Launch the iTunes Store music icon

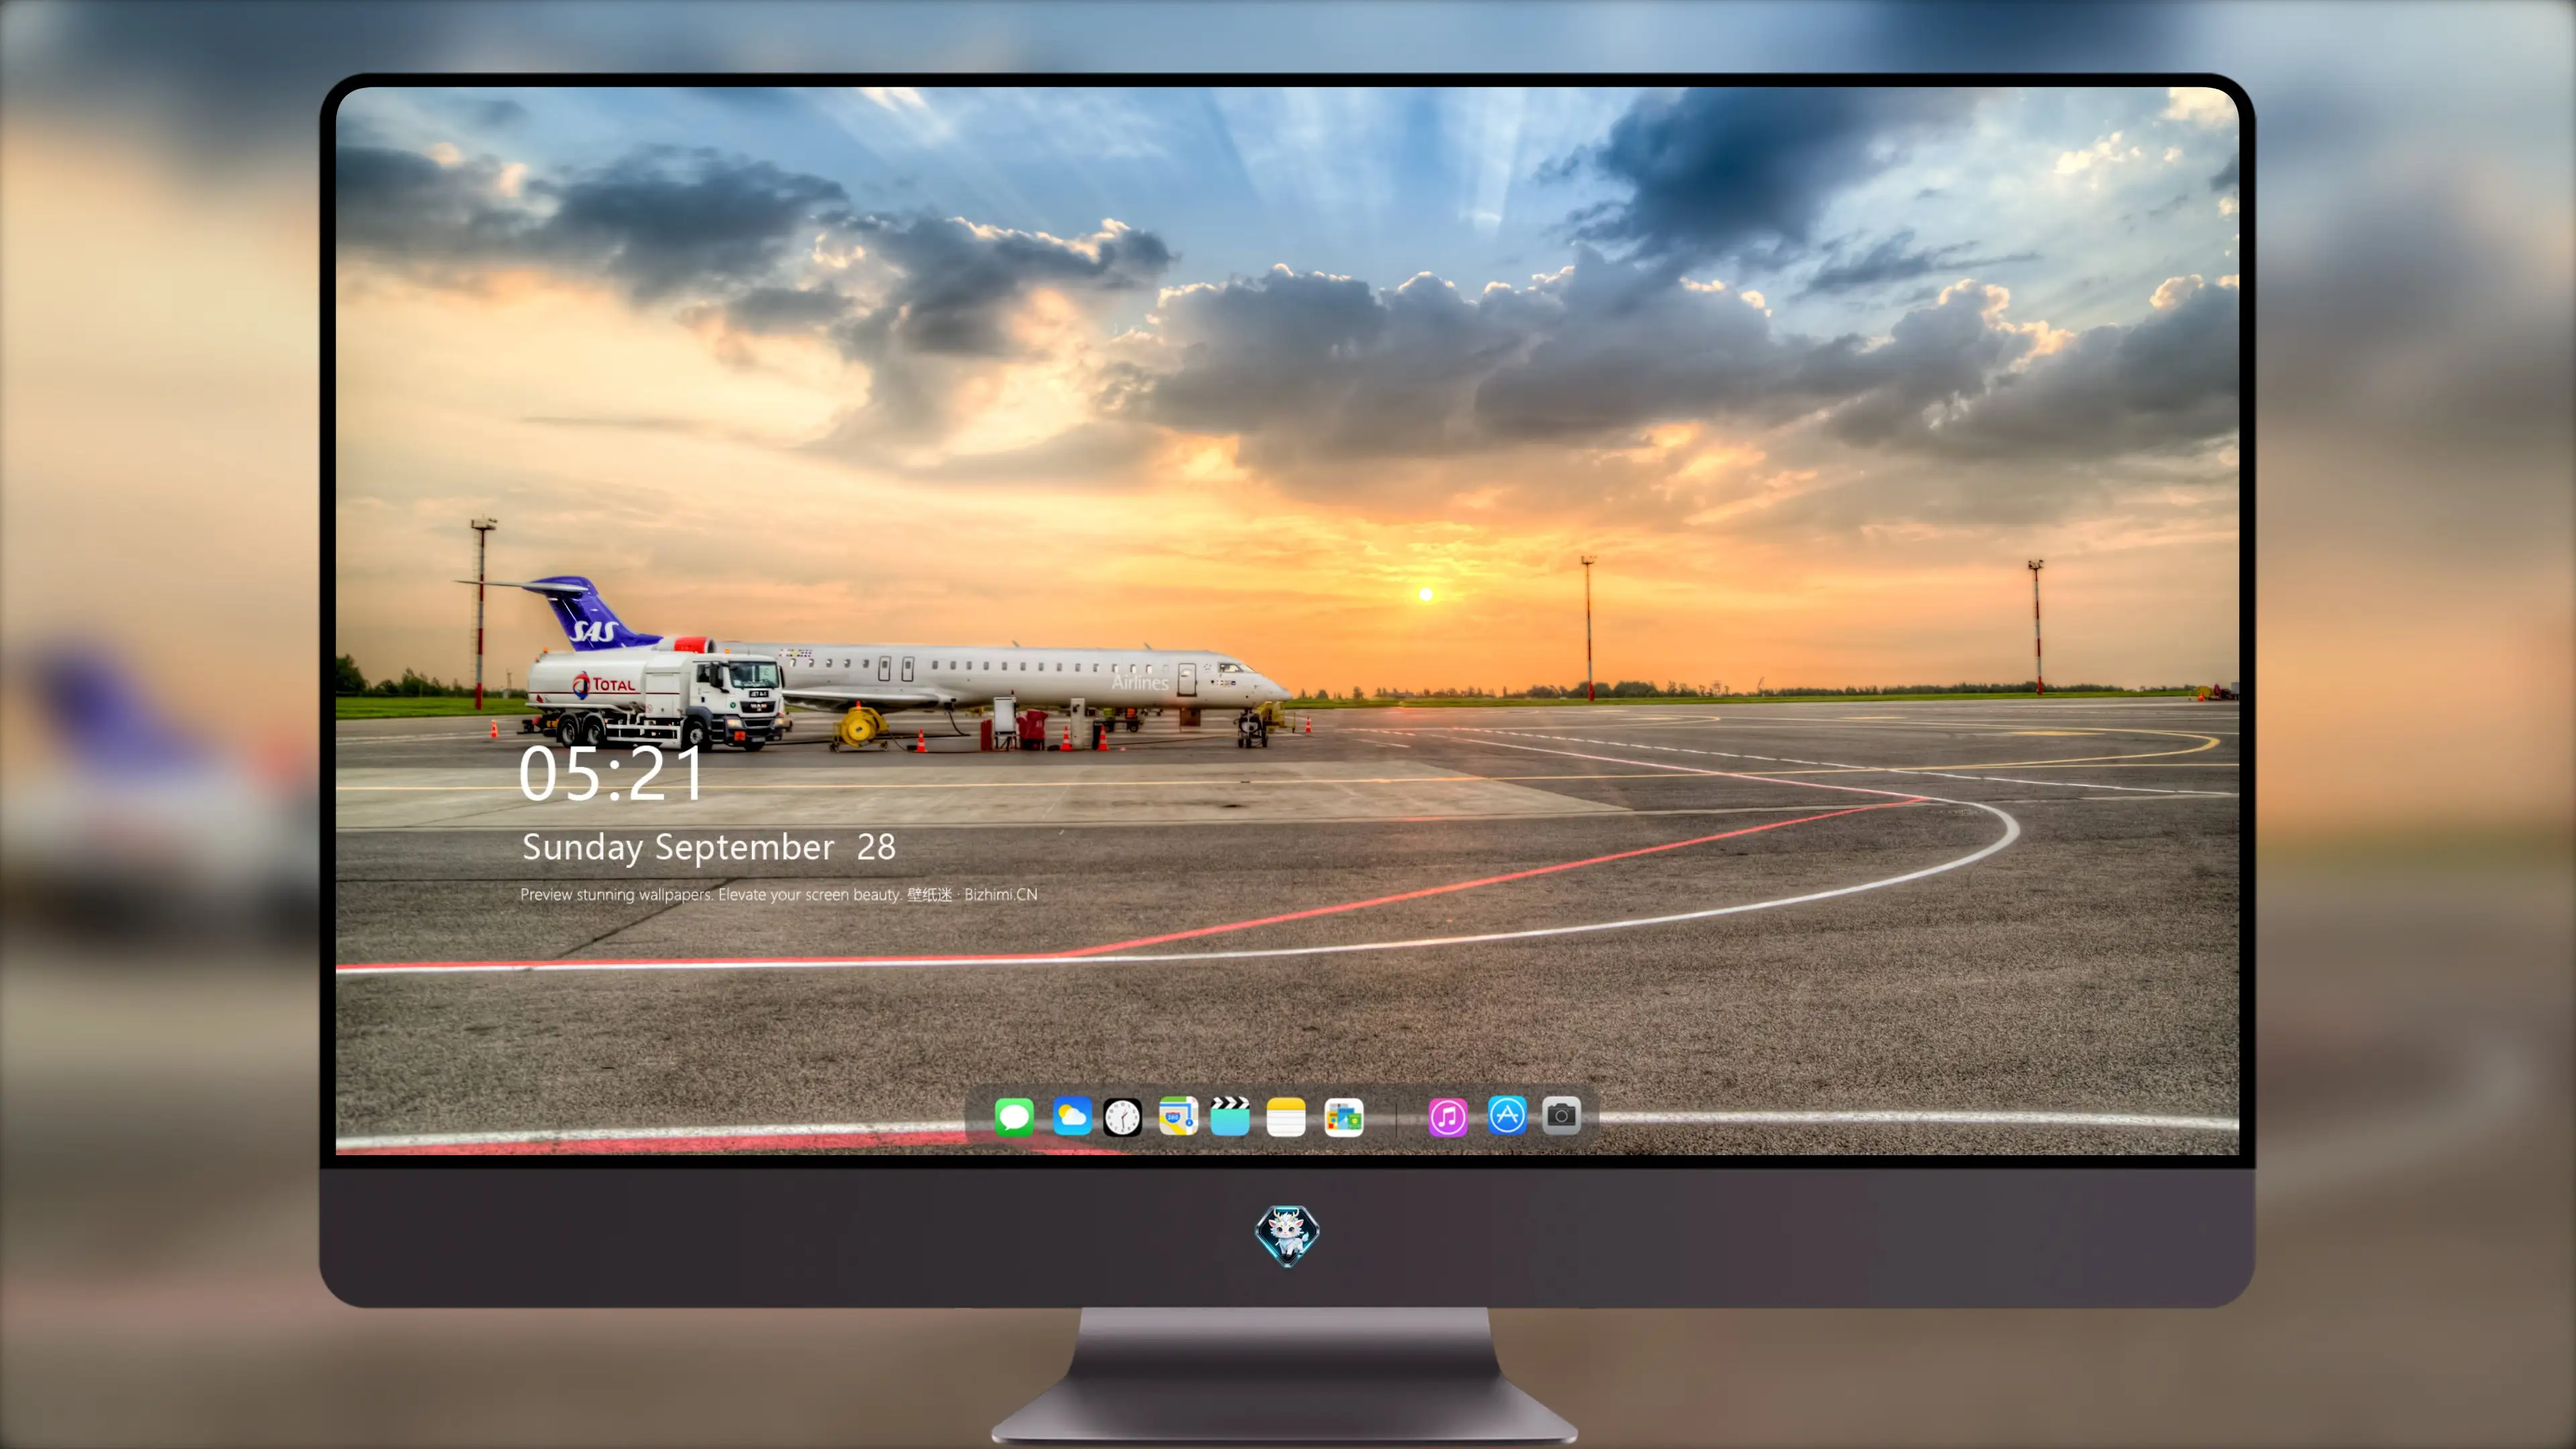(1447, 1116)
